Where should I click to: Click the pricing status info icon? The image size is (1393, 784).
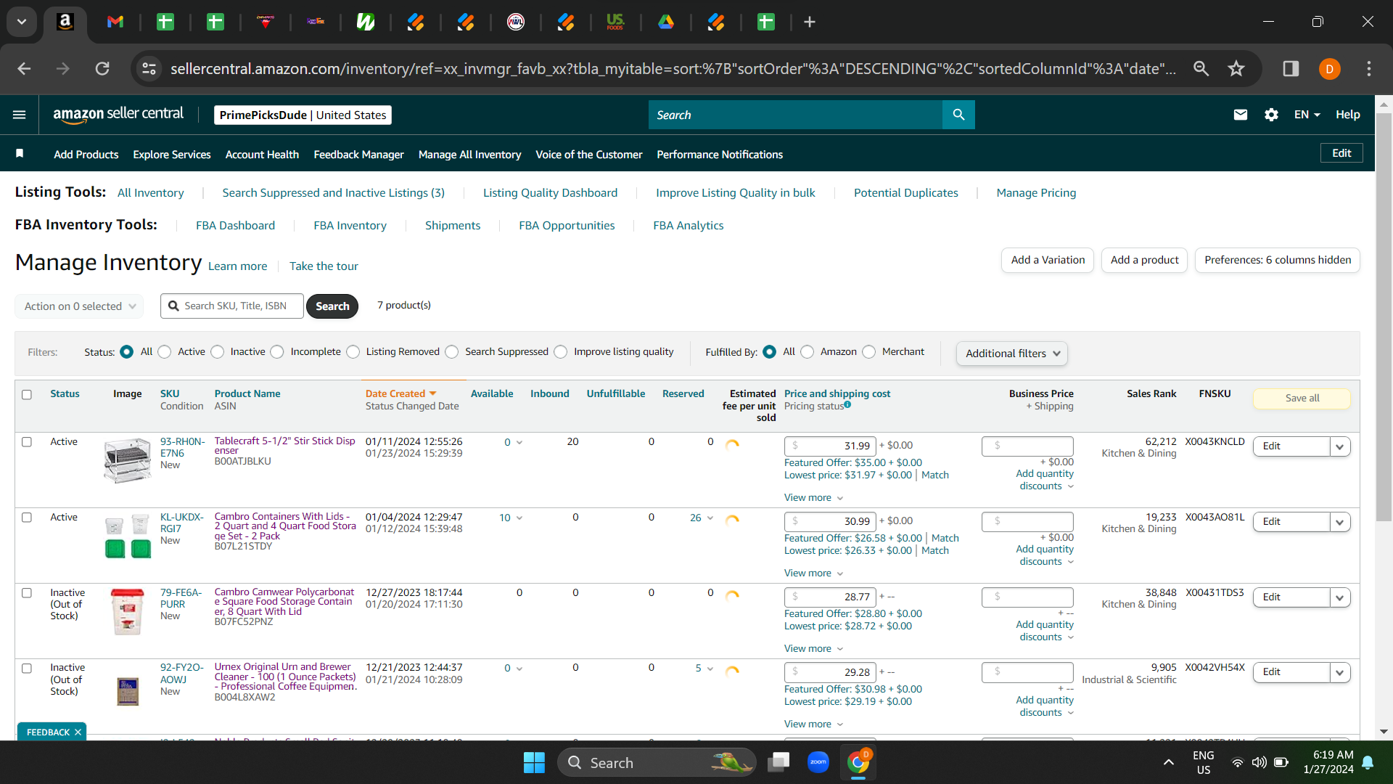tap(847, 405)
